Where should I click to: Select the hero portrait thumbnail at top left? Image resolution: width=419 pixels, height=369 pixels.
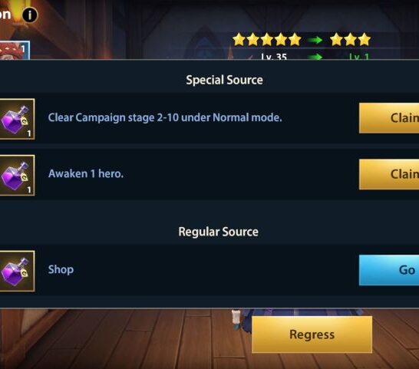point(15,50)
